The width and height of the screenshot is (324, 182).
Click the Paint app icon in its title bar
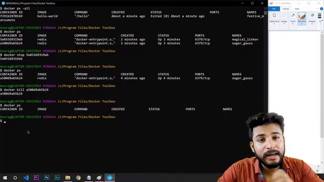[x=271, y=3]
